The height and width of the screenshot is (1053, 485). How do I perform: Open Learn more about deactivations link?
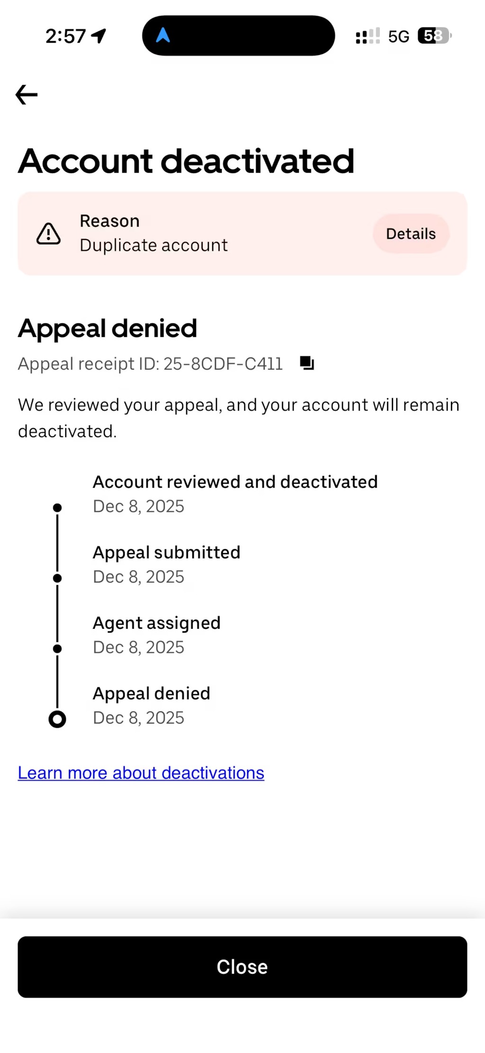pos(141,773)
